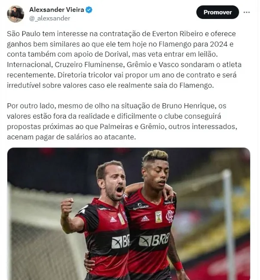Image resolution: width=260 pixels, height=280 pixels.
Task: Click the shouting player's raised fist
Action: [67, 207]
